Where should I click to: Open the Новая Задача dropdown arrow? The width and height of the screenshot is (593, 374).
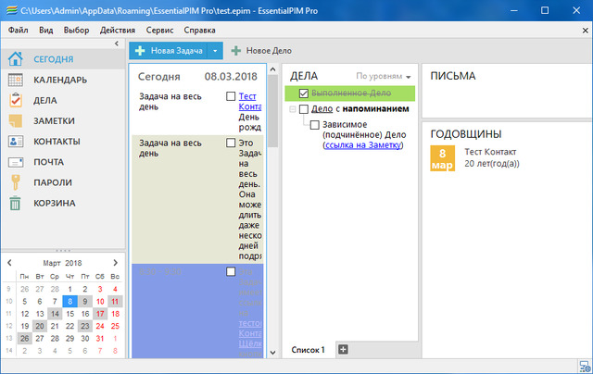[x=214, y=50]
